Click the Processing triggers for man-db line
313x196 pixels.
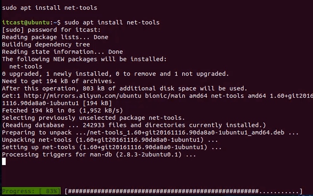pos(99,154)
